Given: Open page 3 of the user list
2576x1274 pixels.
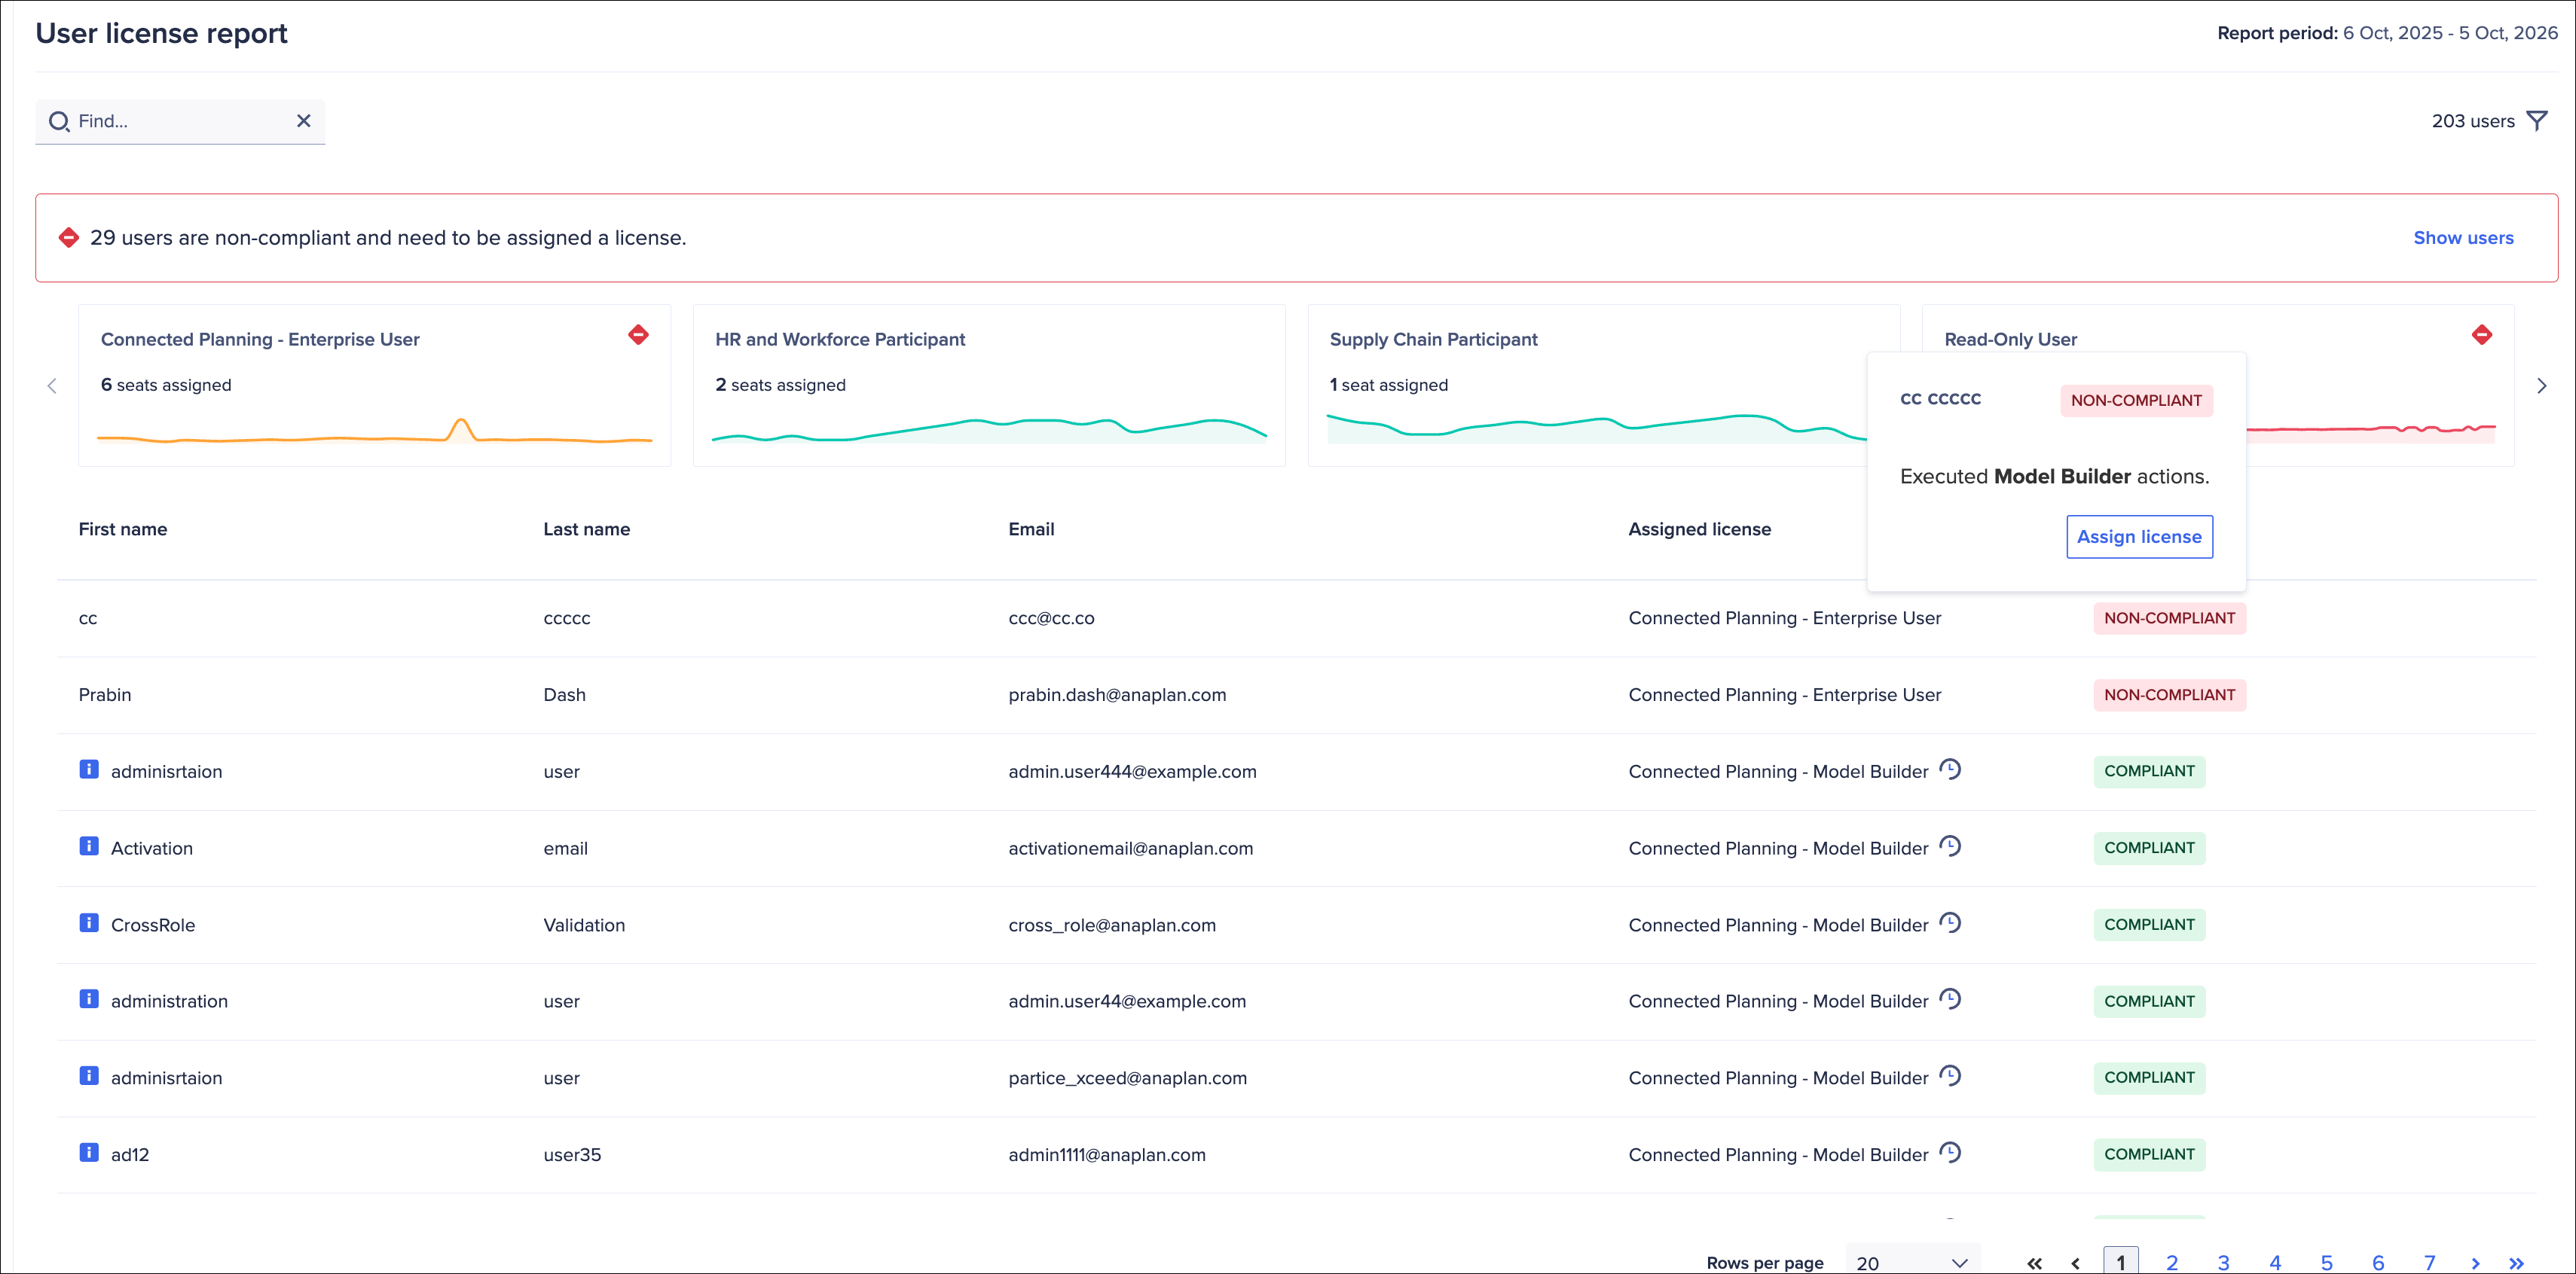Looking at the screenshot, I should [x=2224, y=1263].
